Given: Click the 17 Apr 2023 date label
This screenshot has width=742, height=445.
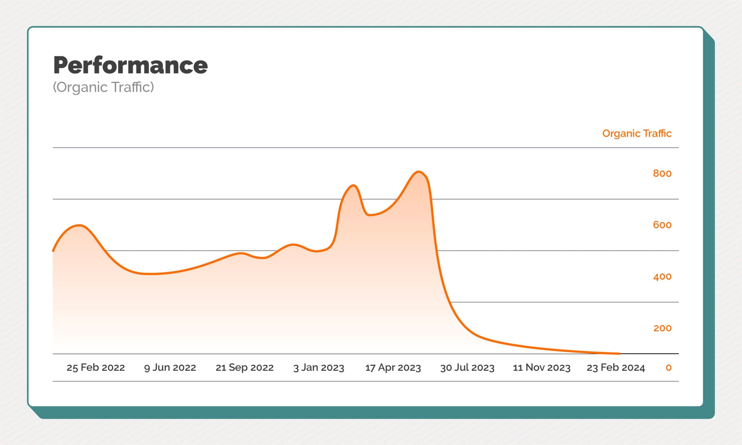Looking at the screenshot, I should coord(393,368).
